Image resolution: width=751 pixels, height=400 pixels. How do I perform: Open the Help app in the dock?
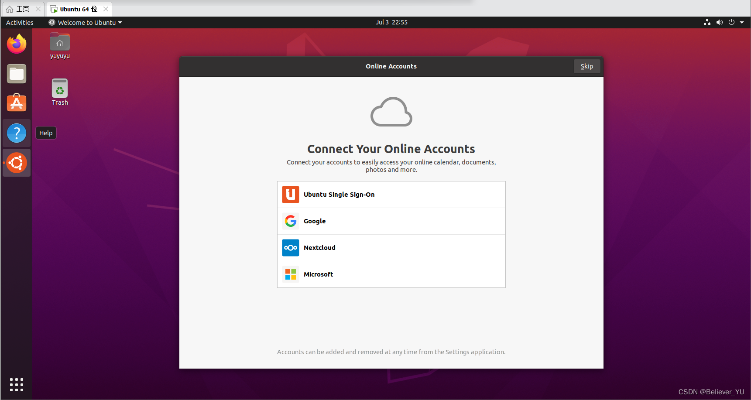(x=17, y=133)
